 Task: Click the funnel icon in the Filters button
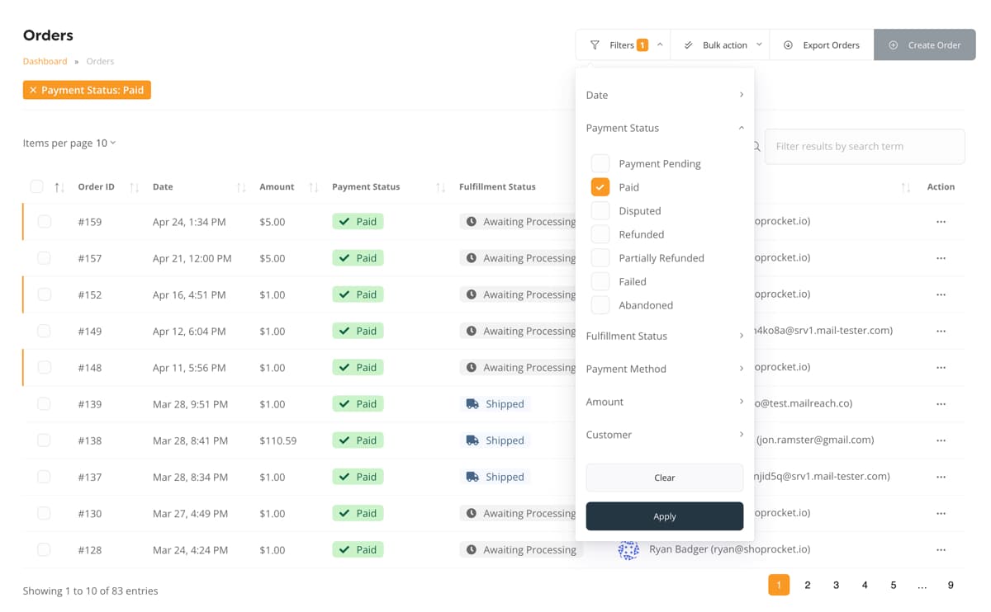pyautogui.click(x=595, y=45)
